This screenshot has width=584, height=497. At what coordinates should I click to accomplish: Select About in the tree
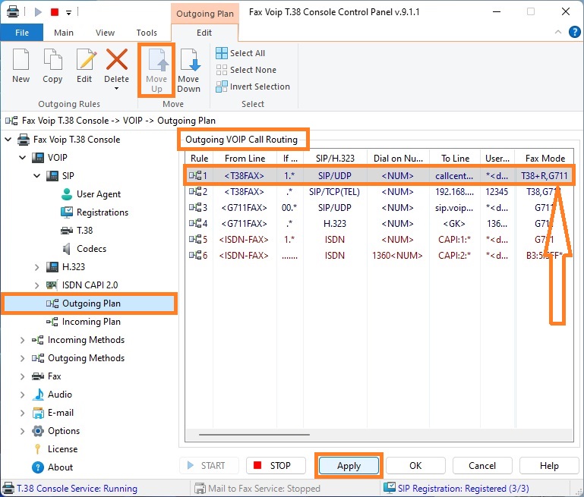pos(60,467)
